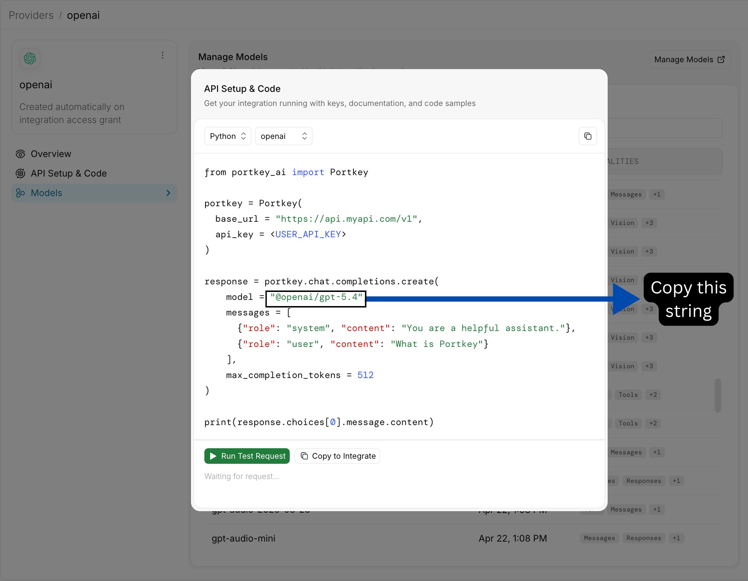The image size is (748, 581).
Task: Click the +1 tag in gpt-audio-mini row
Action: click(x=676, y=538)
